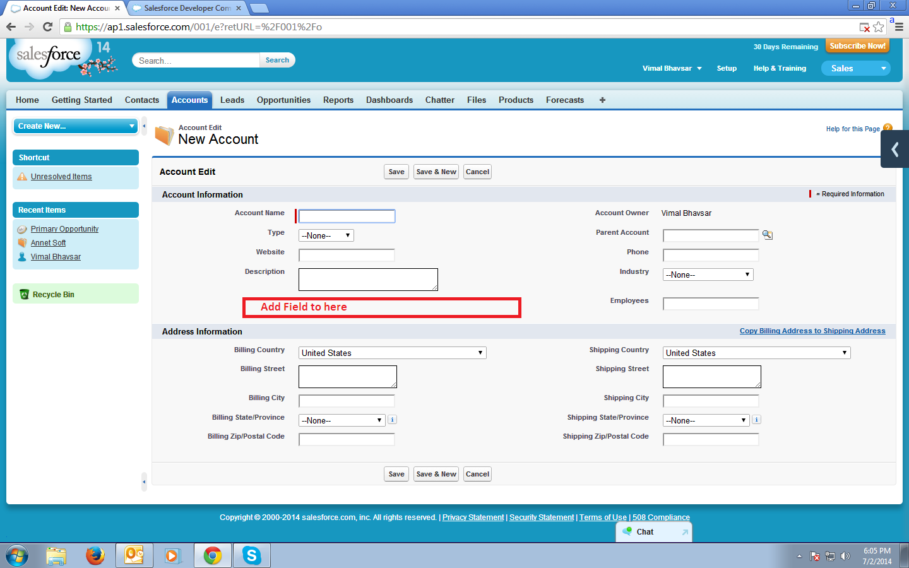Click the Salesforce Search box

196,61
